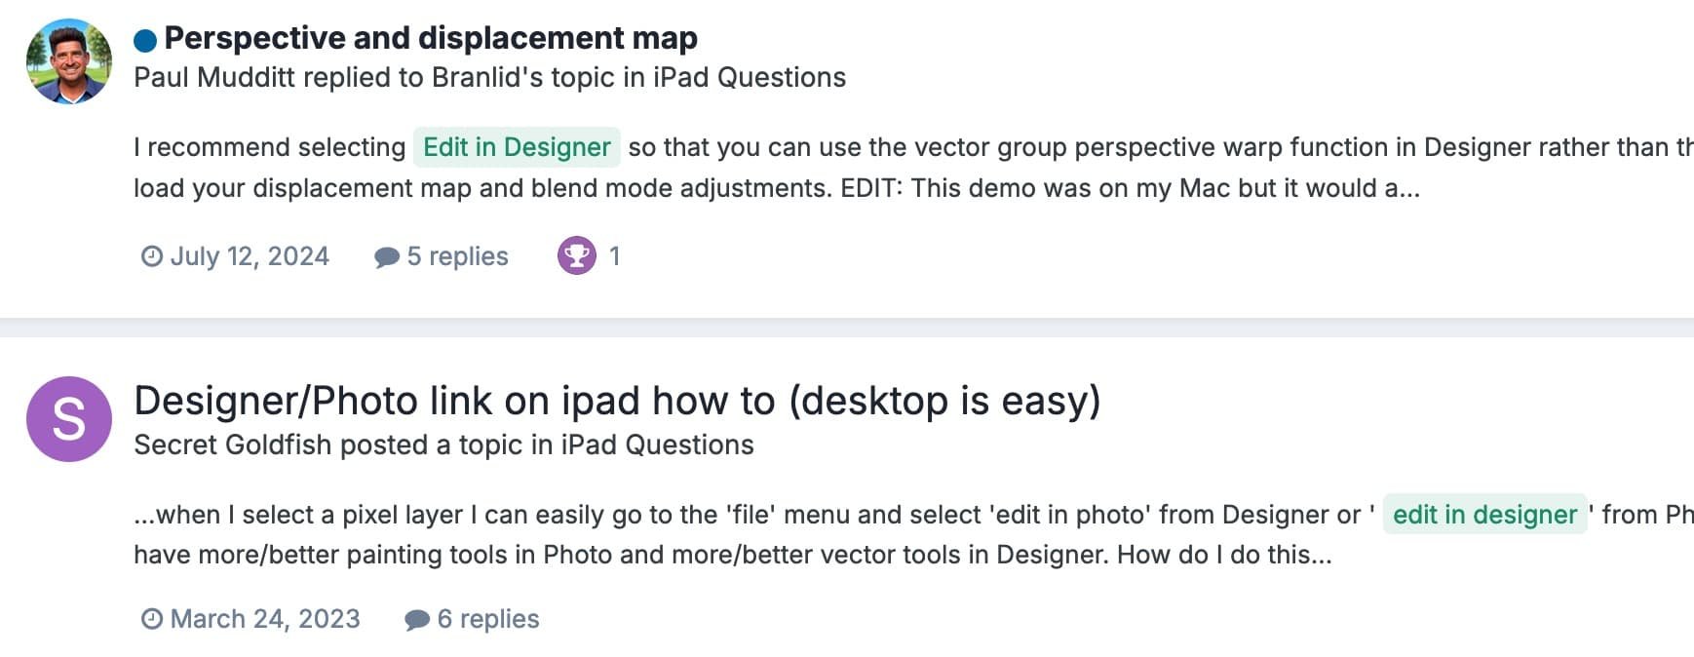View the 6 replies count

click(x=488, y=619)
